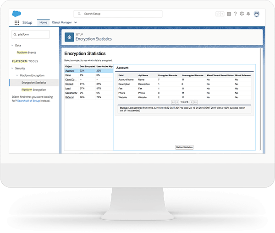Go to previous page of field results
The height and width of the screenshot is (233, 275).
point(177,102)
